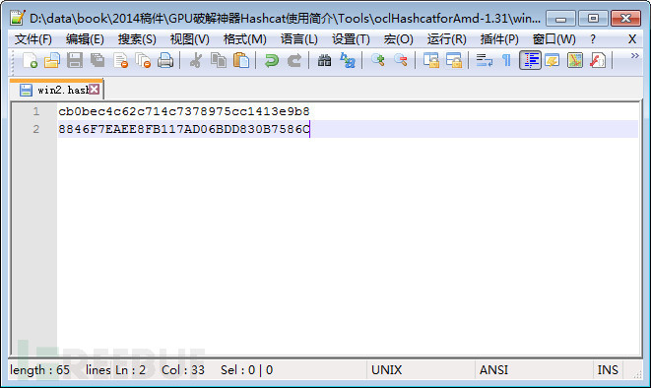The width and height of the screenshot is (651, 388).
Task: Open the ? help menu
Action: [593, 39]
